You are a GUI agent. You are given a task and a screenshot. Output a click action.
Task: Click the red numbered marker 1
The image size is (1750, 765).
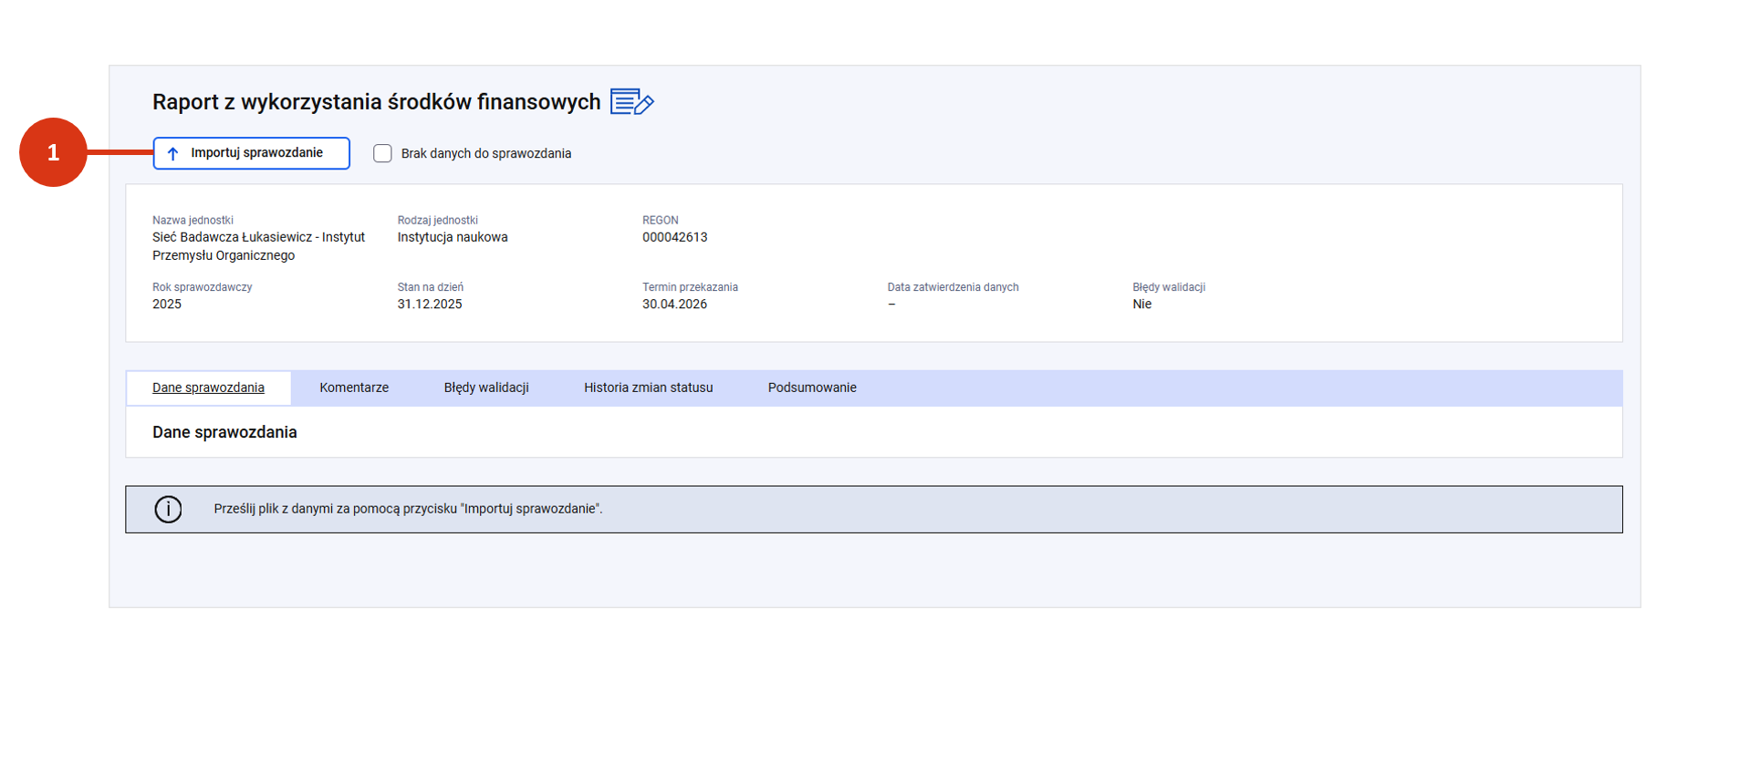click(53, 152)
